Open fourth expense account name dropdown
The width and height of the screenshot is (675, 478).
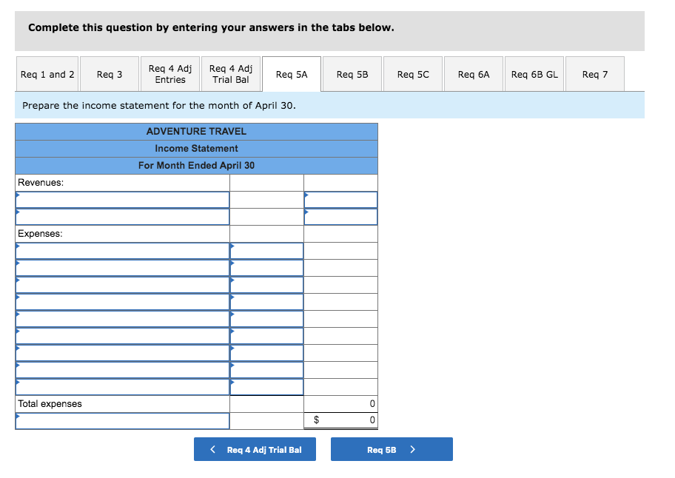pos(122,302)
